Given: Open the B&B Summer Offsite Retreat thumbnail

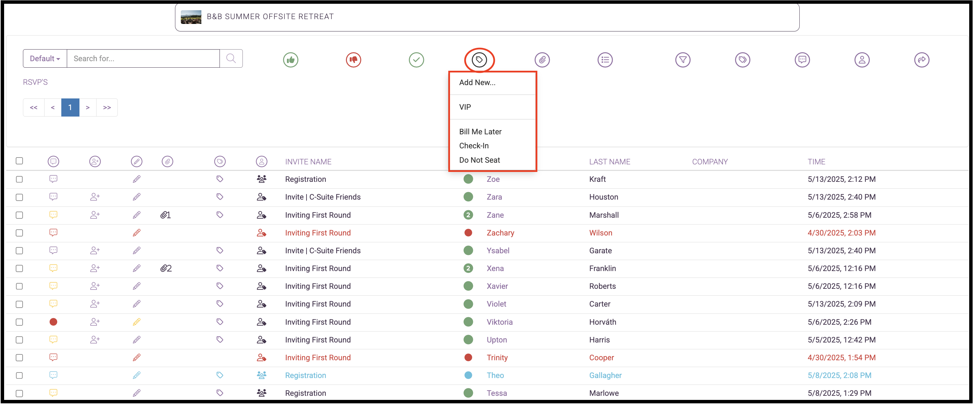Looking at the screenshot, I should click(x=191, y=17).
